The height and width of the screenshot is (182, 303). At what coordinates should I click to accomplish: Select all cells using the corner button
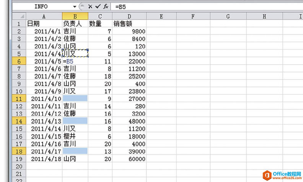tap(19, 16)
